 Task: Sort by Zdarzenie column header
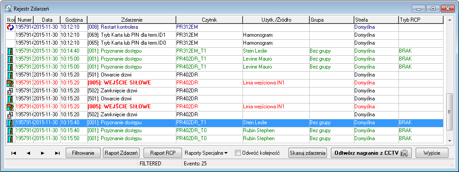[x=132, y=20]
